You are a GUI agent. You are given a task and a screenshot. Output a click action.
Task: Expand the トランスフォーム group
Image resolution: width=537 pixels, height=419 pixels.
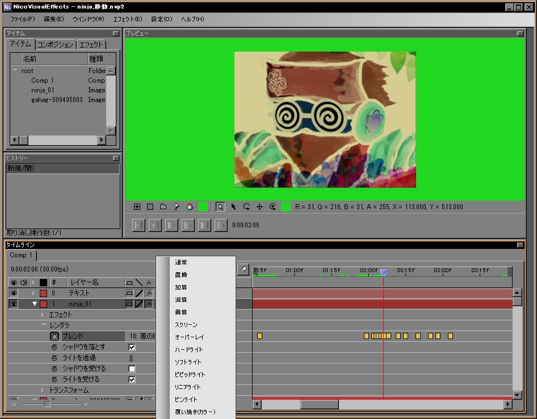43,390
